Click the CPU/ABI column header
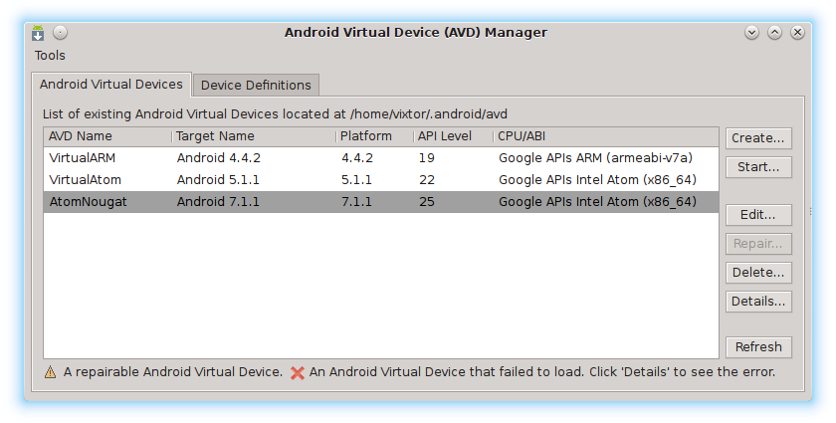This screenshot has width=836, height=423. pyautogui.click(x=606, y=136)
